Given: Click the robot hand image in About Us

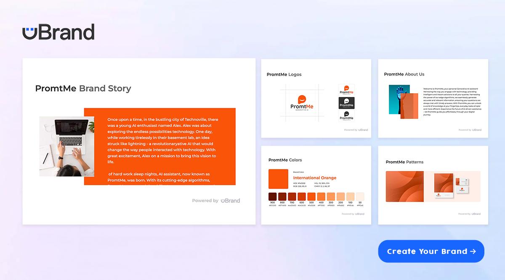Looking at the screenshot, I should click(399, 99).
